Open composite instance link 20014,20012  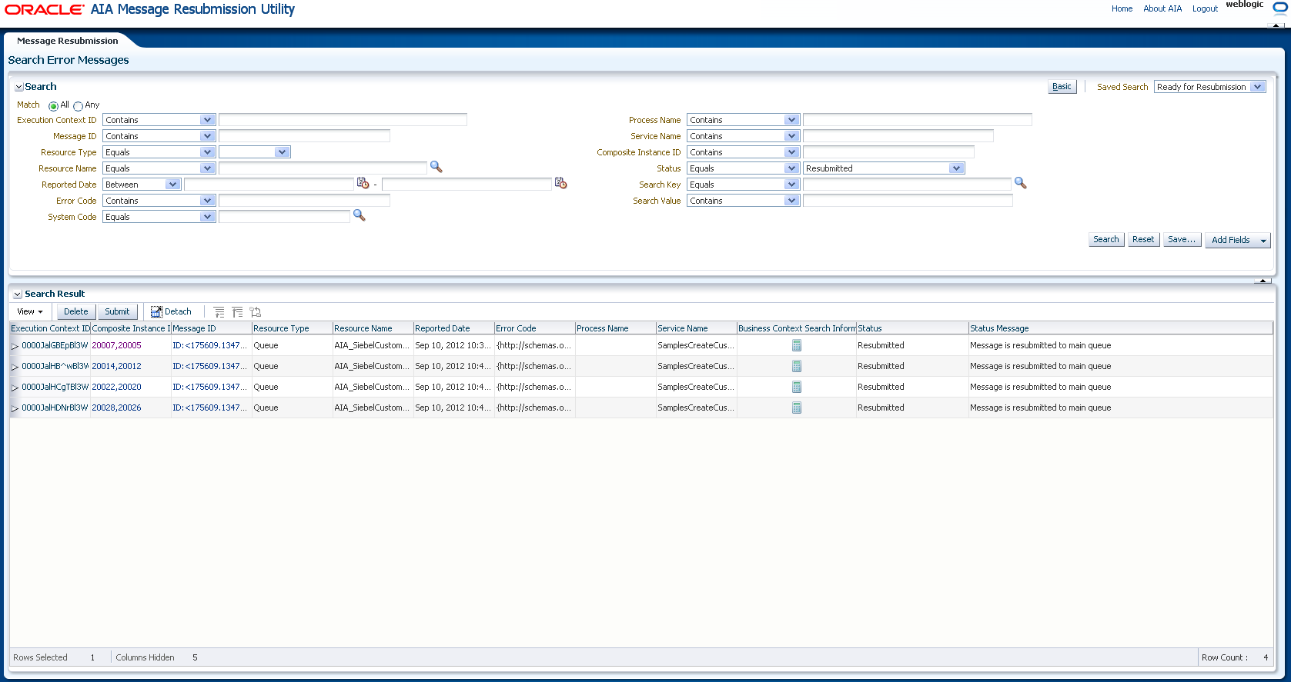click(116, 366)
